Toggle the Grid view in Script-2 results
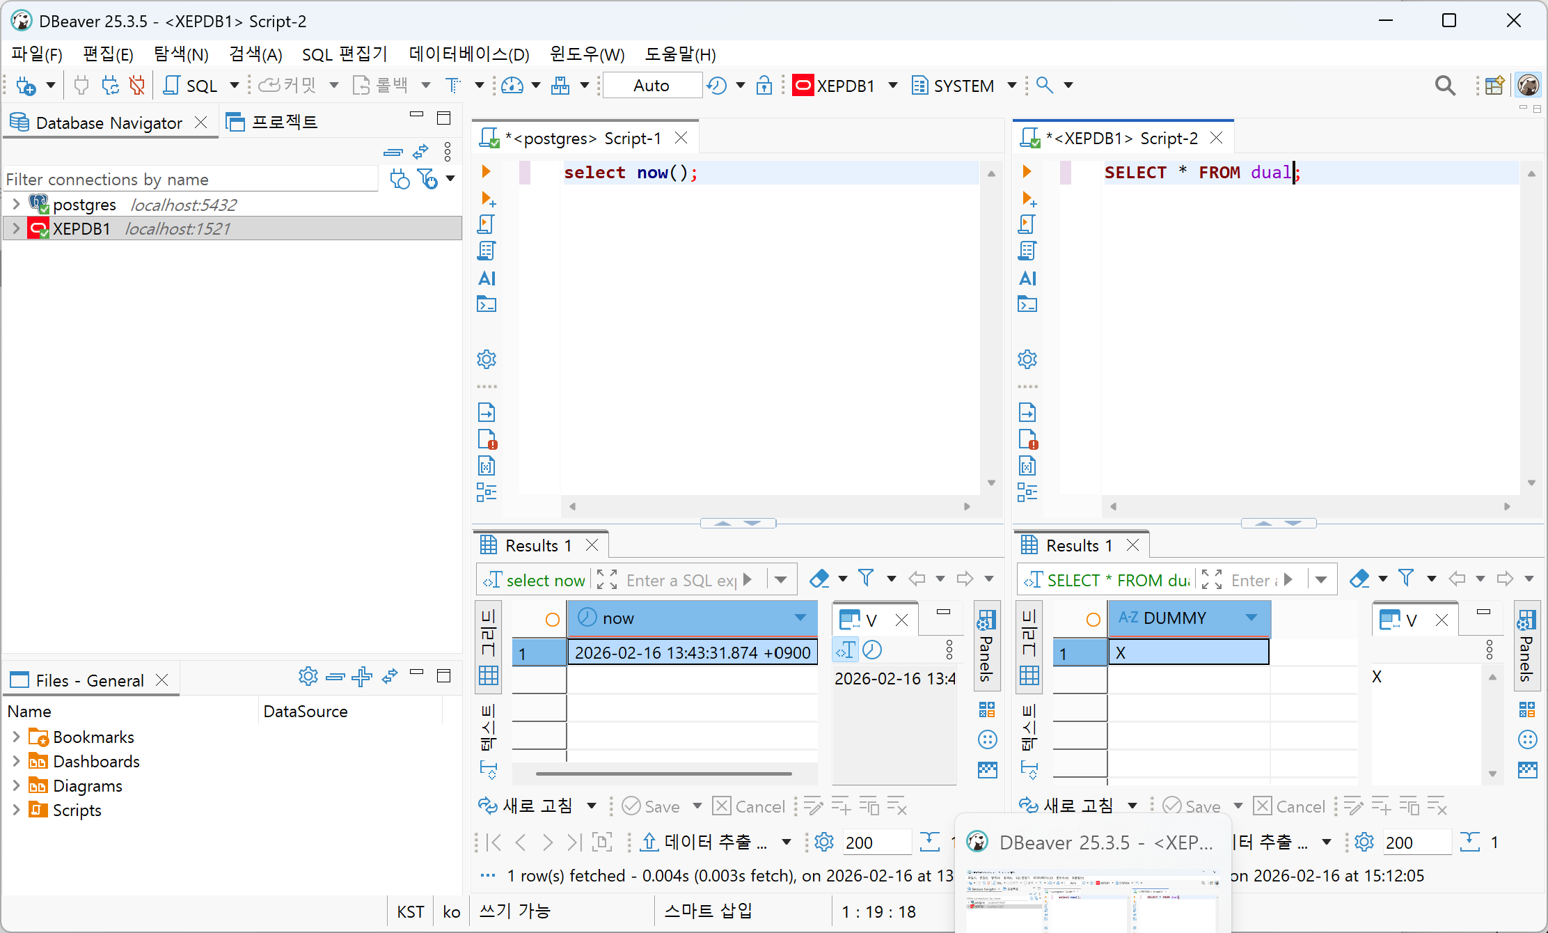The width and height of the screenshot is (1548, 933). pyautogui.click(x=1029, y=648)
